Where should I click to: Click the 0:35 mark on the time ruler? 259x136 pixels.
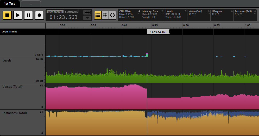point(93,25)
